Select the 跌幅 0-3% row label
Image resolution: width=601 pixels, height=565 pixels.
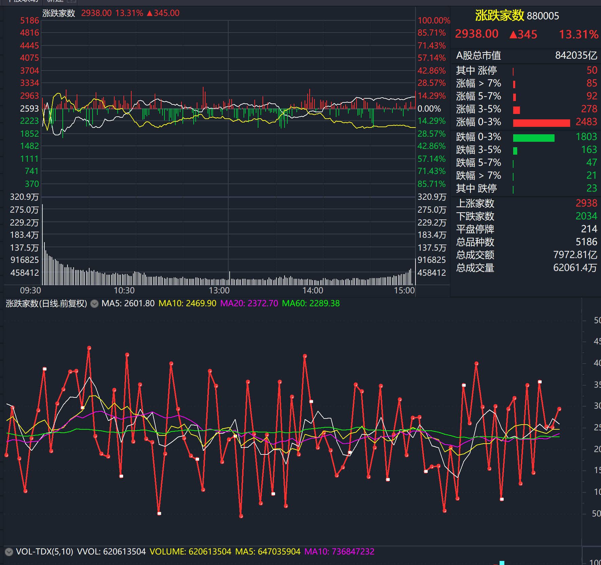(x=479, y=137)
